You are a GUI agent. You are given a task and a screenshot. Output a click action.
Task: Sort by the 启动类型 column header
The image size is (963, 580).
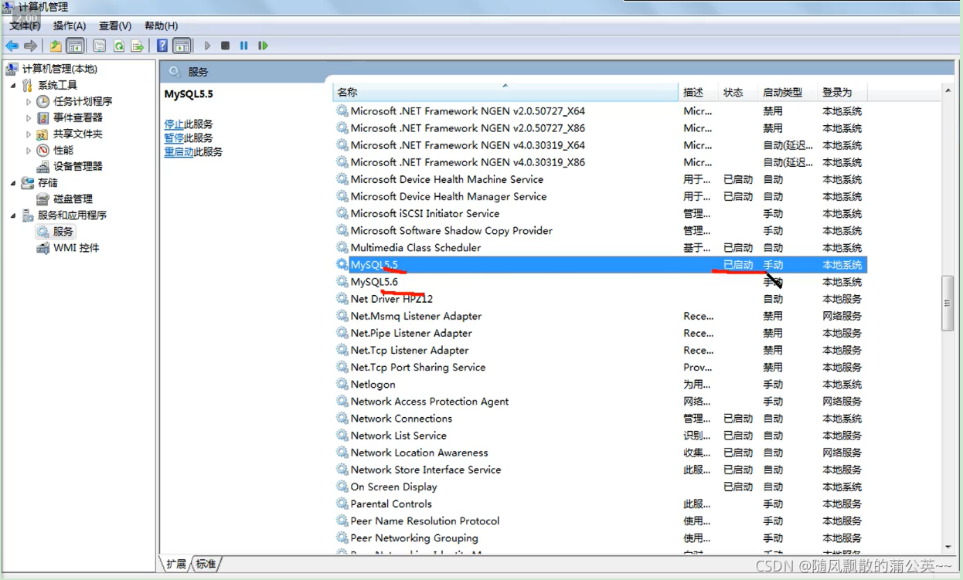788,92
